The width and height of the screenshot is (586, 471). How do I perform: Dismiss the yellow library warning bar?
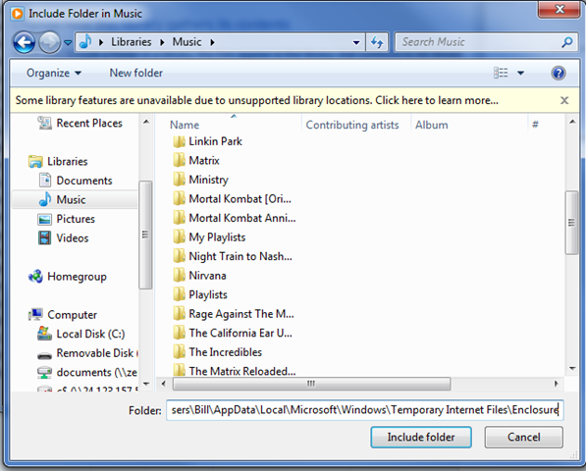(564, 100)
